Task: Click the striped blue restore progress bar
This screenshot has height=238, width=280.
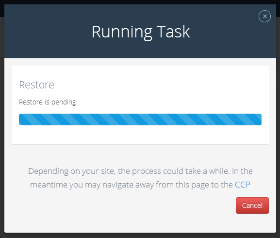Action: tap(140, 119)
